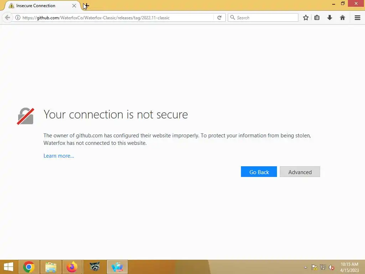
Task: Open the Windows Start button
Action: pos(9,267)
